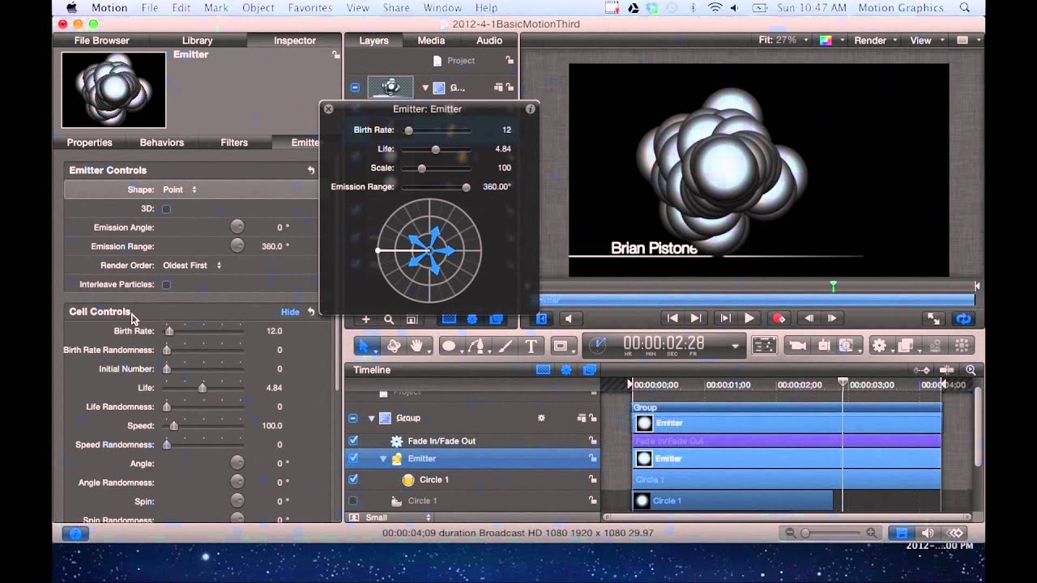Screen dimensions: 1037x583
Task: Toggle the Group visibility box in timeline
Action: (x=353, y=419)
